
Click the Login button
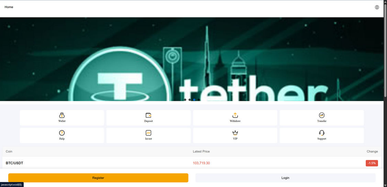[285, 178]
